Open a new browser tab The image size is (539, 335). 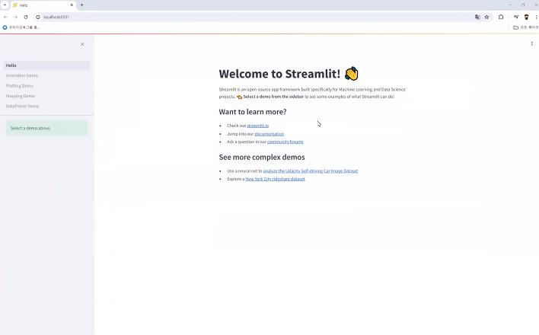81,5
